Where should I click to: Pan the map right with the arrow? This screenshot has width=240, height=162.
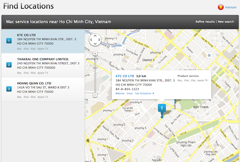point(99,40)
